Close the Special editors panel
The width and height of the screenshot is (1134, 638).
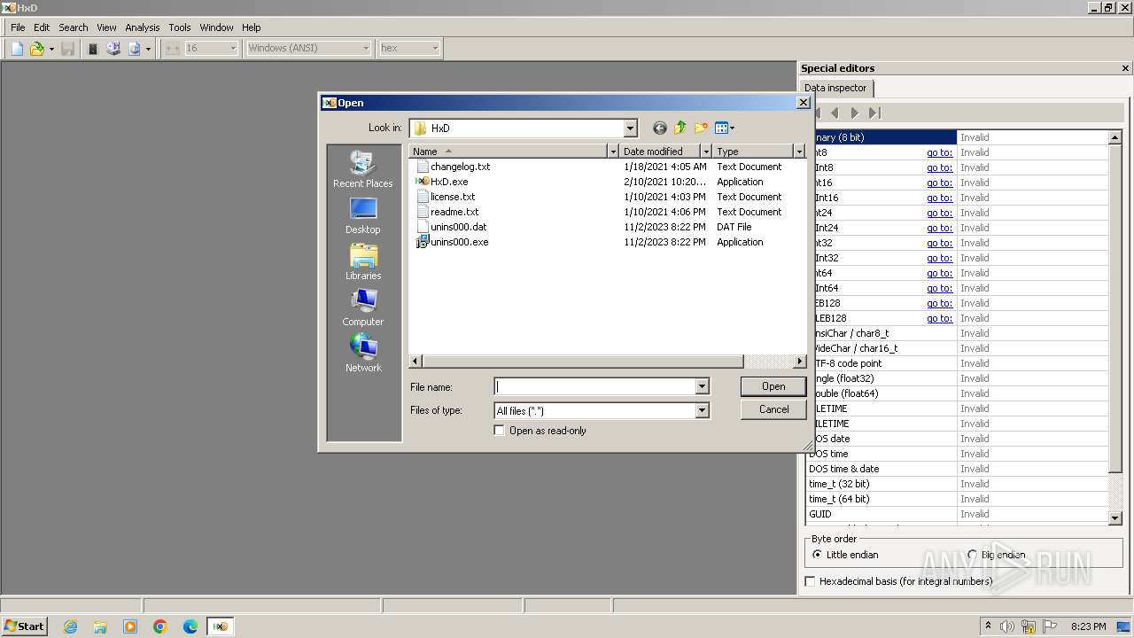[x=1125, y=68]
